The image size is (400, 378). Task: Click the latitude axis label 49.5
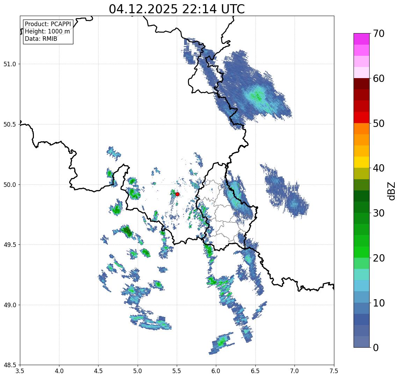pyautogui.click(x=10, y=245)
